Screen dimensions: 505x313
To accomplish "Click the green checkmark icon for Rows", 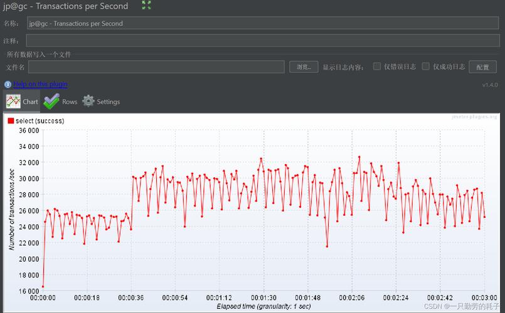I will [51, 101].
